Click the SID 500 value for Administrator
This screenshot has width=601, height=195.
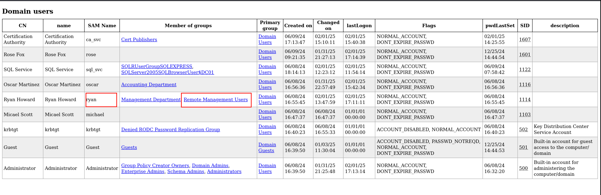[x=523, y=168]
